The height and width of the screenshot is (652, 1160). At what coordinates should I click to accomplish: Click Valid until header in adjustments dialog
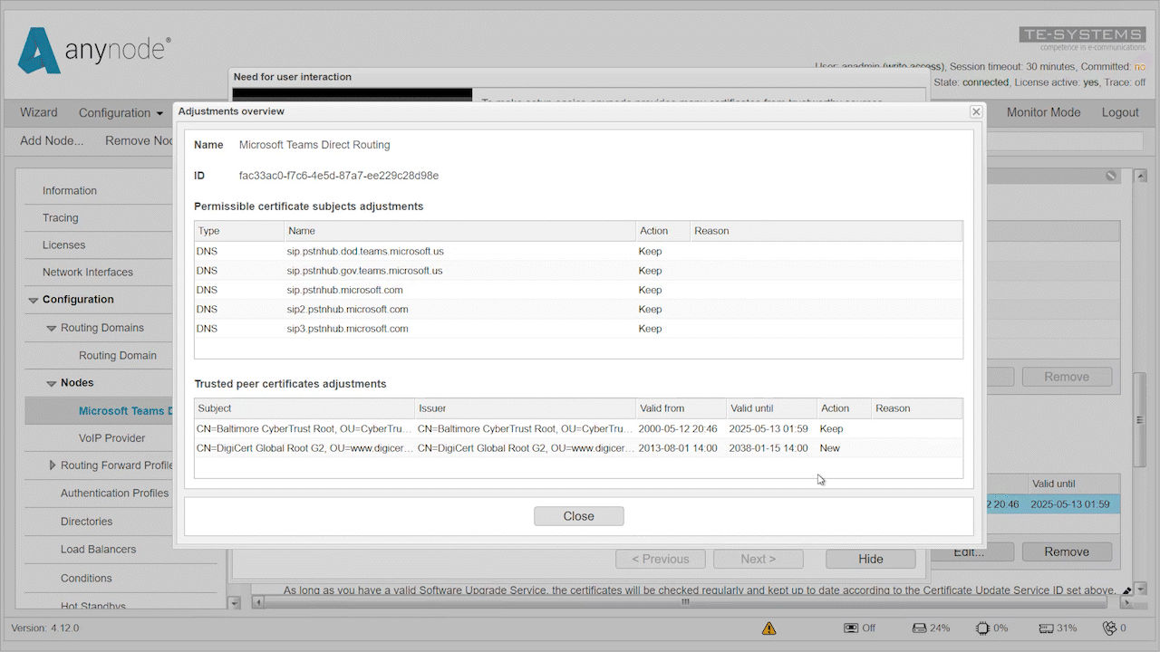pos(771,408)
